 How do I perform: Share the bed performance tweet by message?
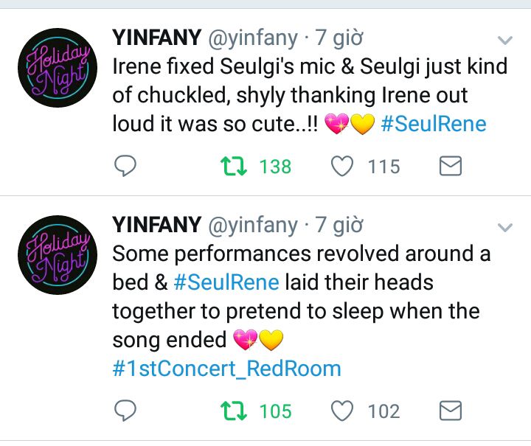450,411
